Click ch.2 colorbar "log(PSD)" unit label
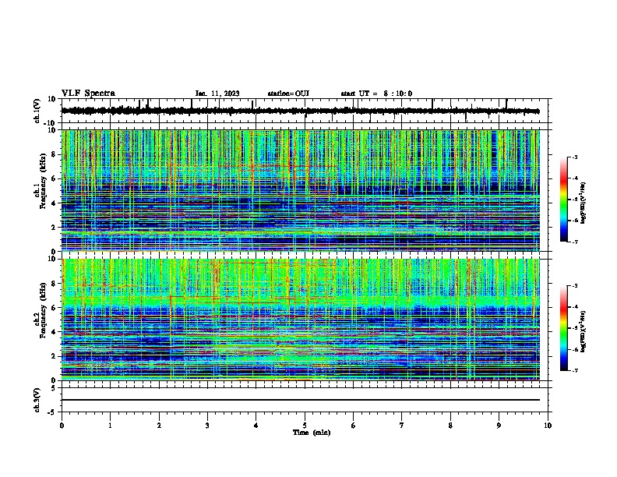The image size is (617, 477). click(584, 332)
